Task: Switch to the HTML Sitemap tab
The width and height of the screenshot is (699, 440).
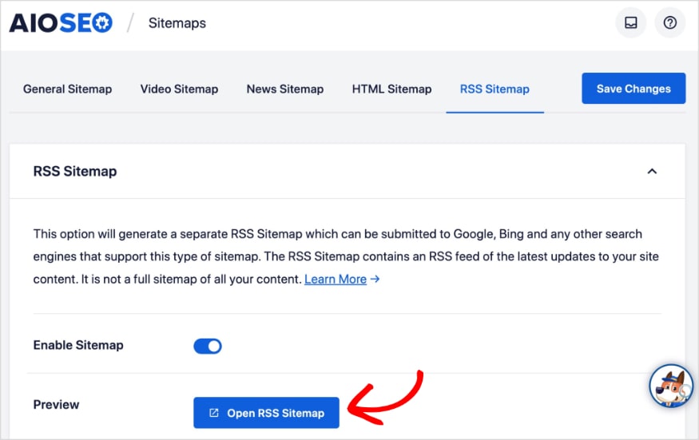Action: [x=391, y=89]
